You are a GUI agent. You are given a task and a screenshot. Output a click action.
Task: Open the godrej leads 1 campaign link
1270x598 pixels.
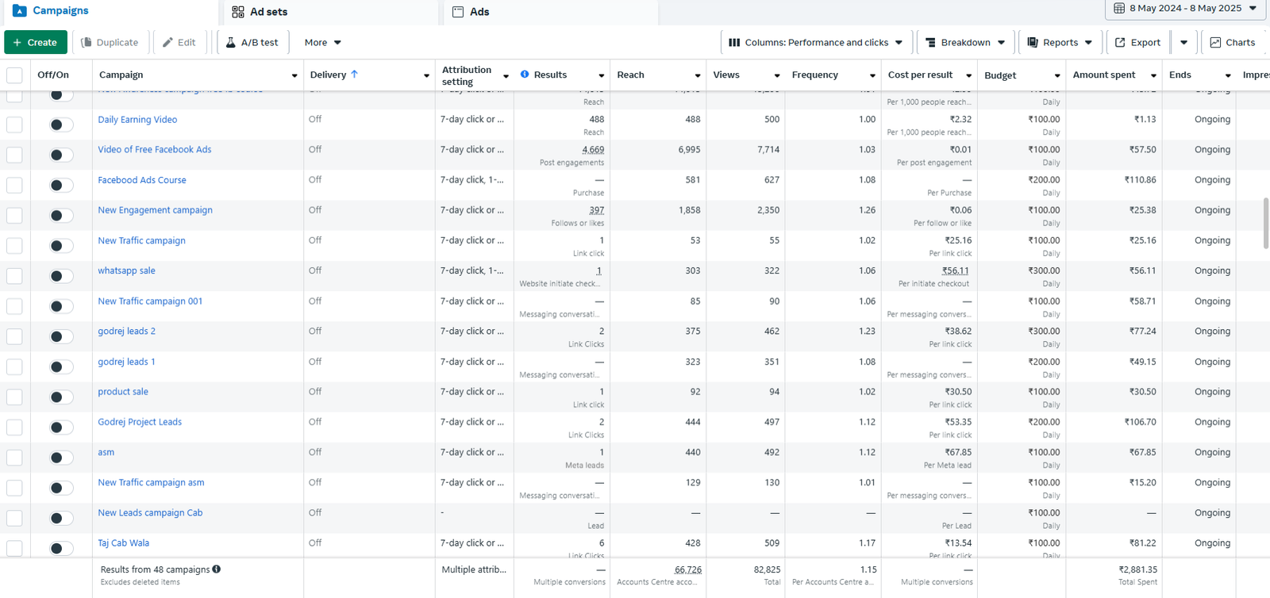tap(126, 362)
